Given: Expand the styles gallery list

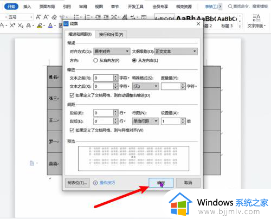Looking at the screenshot, I should coord(240,27).
